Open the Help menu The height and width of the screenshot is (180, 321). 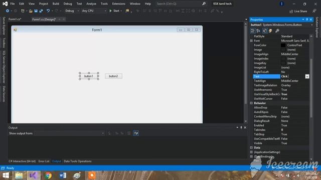pyautogui.click(x=148, y=3)
